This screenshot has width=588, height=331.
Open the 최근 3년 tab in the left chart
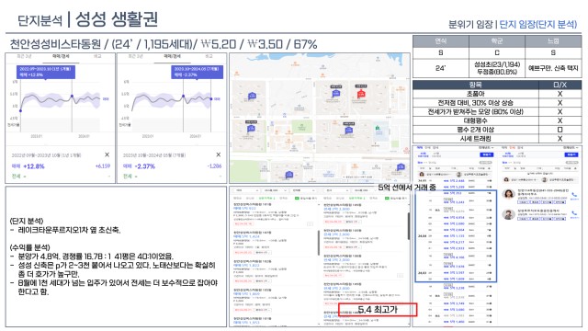(24, 57)
